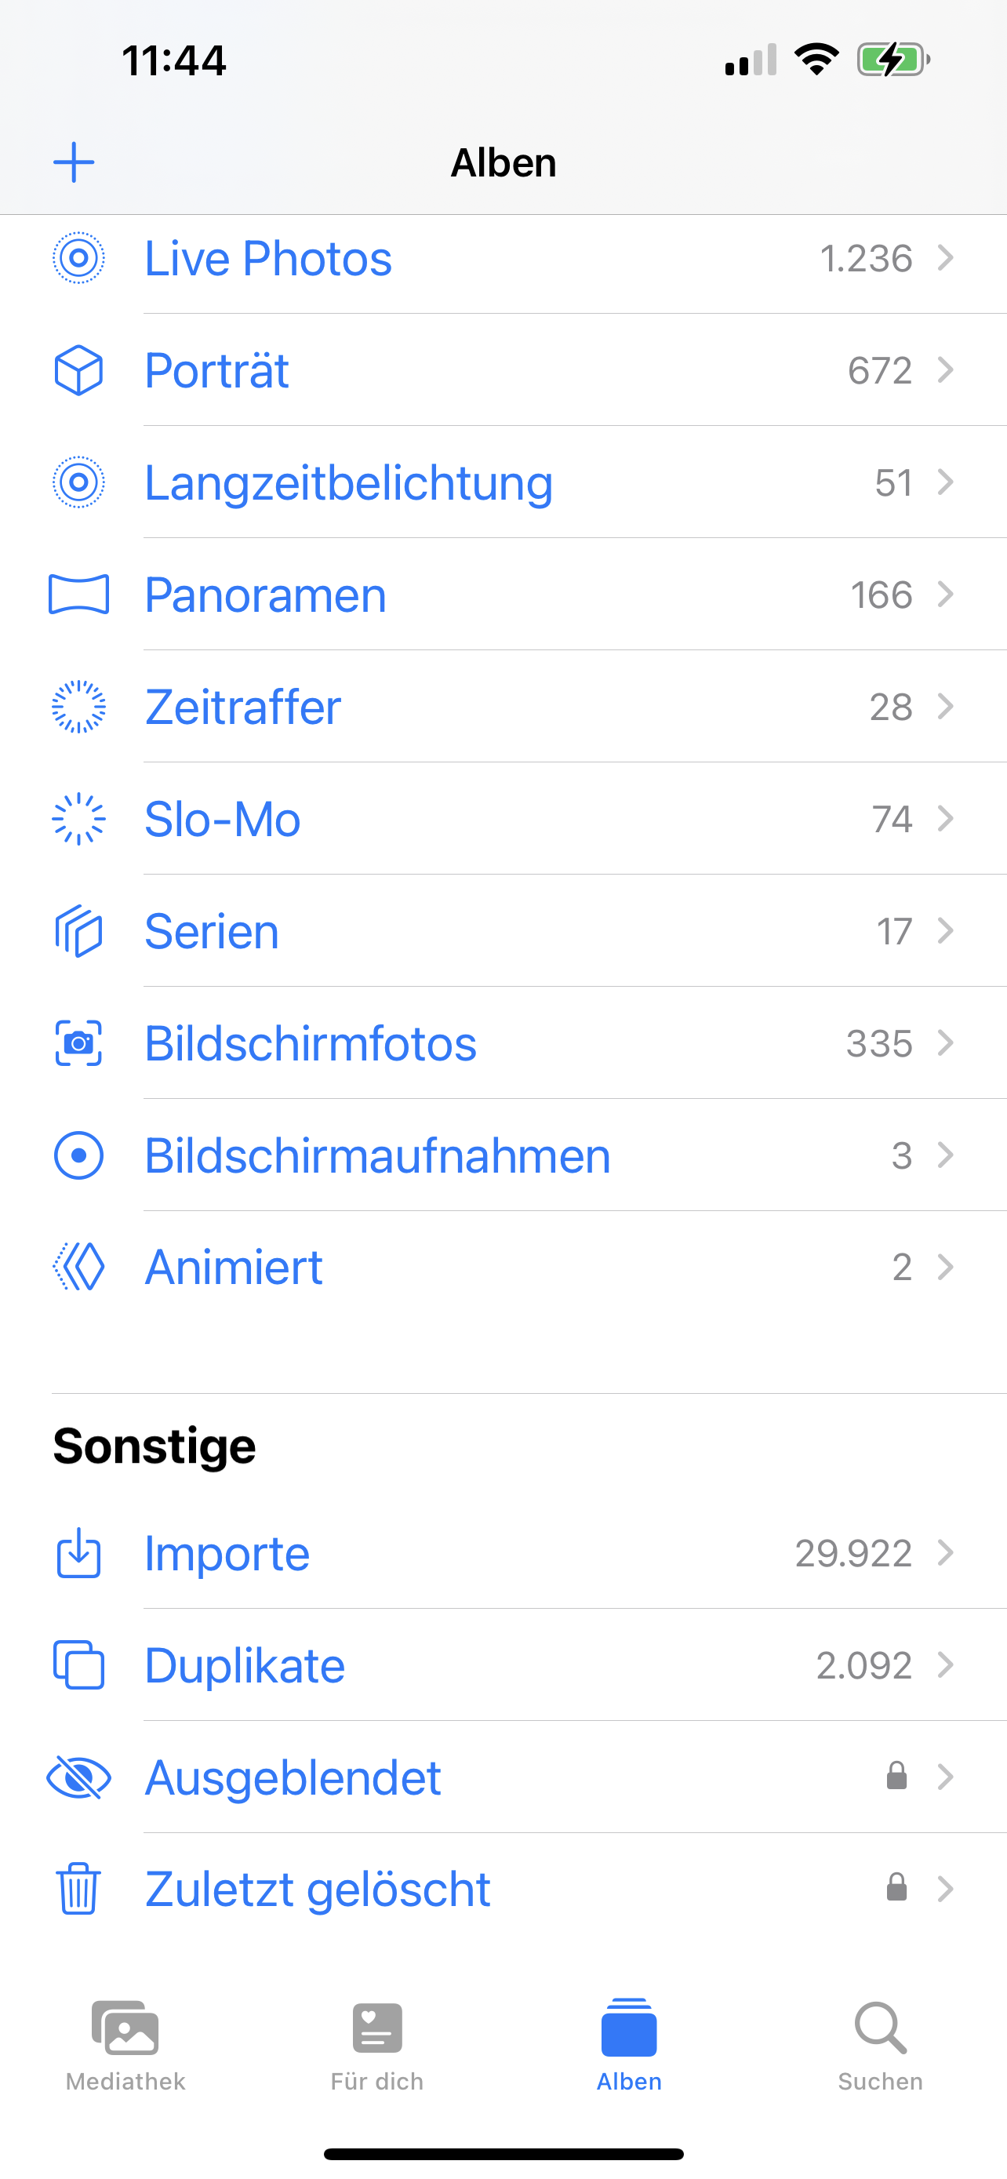Tap the Bildschirmaufnahmen record icon

click(78, 1155)
